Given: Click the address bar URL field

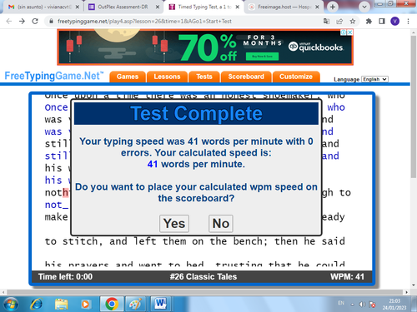Looking at the screenshot, I should point(183,22).
